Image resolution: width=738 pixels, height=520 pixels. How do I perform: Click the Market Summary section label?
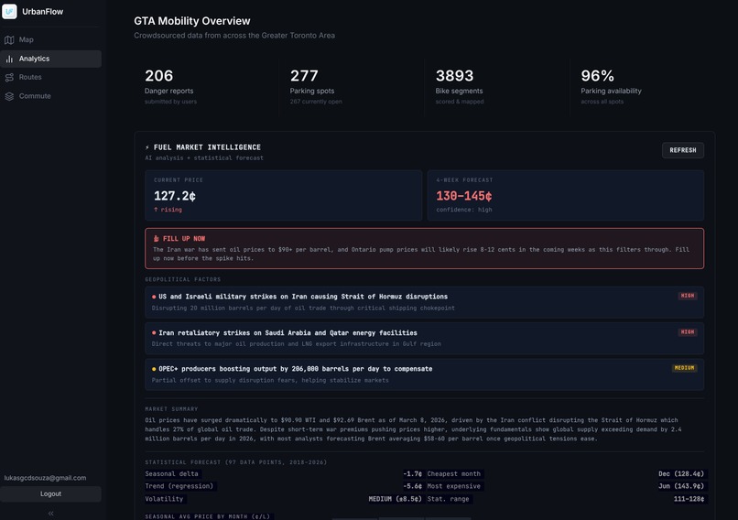pos(171,409)
